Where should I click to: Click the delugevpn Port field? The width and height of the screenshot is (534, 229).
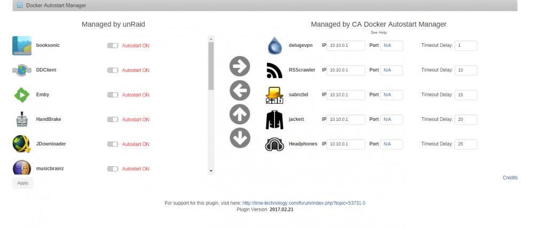coord(391,45)
